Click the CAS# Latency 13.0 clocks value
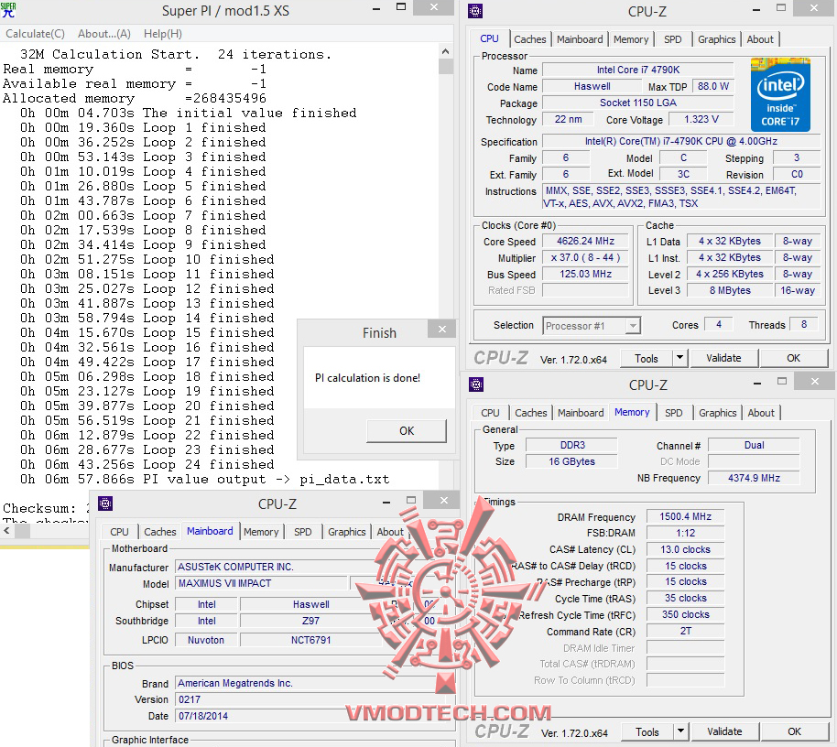837x747 pixels. pyautogui.click(x=685, y=549)
